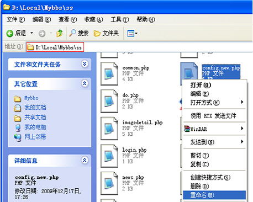Select the login.php file icon
Viewport: 253px width, 202px height.
pyautogui.click(x=109, y=156)
